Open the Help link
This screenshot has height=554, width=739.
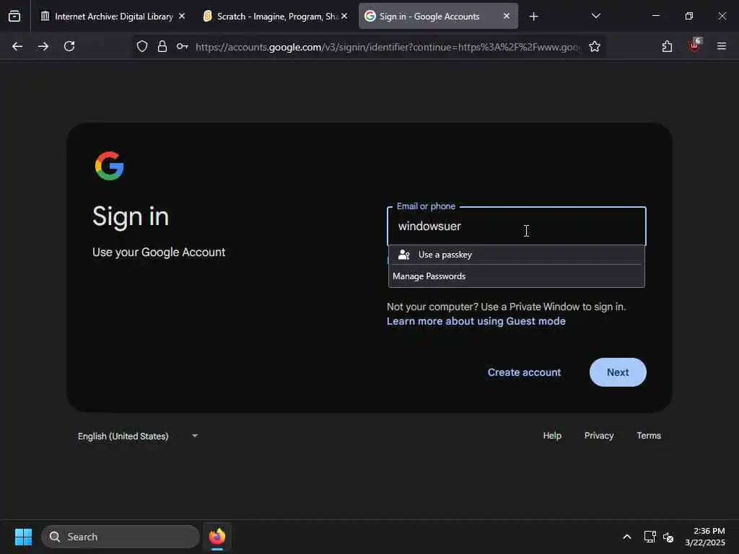(x=552, y=436)
